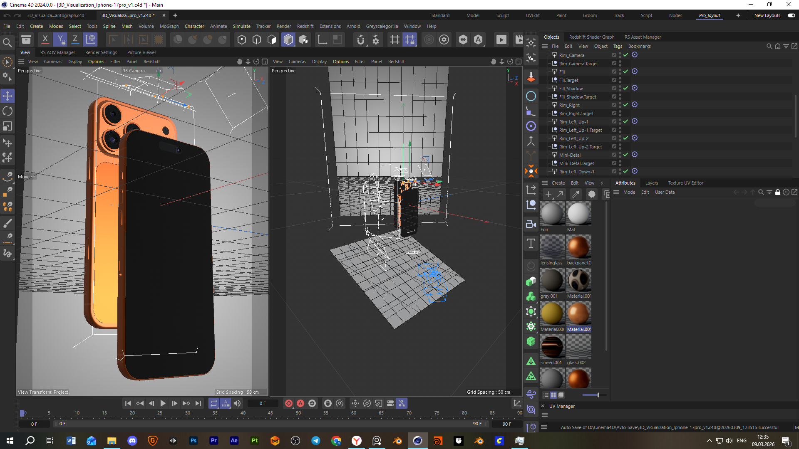Image resolution: width=799 pixels, height=449 pixels.
Task: Switch to the Layers tab
Action: 651,183
